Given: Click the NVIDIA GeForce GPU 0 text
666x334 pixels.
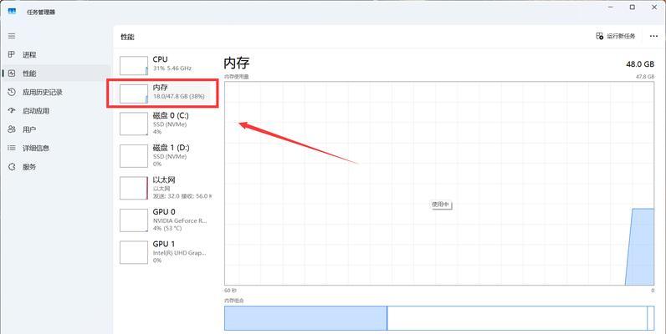Looking at the screenshot, I should (x=179, y=220).
